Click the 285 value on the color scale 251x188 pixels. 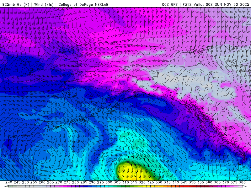point(84,182)
